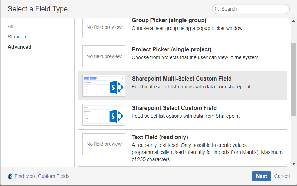
Task: Open Find More Custom Fields link
Action: [x=42, y=176]
